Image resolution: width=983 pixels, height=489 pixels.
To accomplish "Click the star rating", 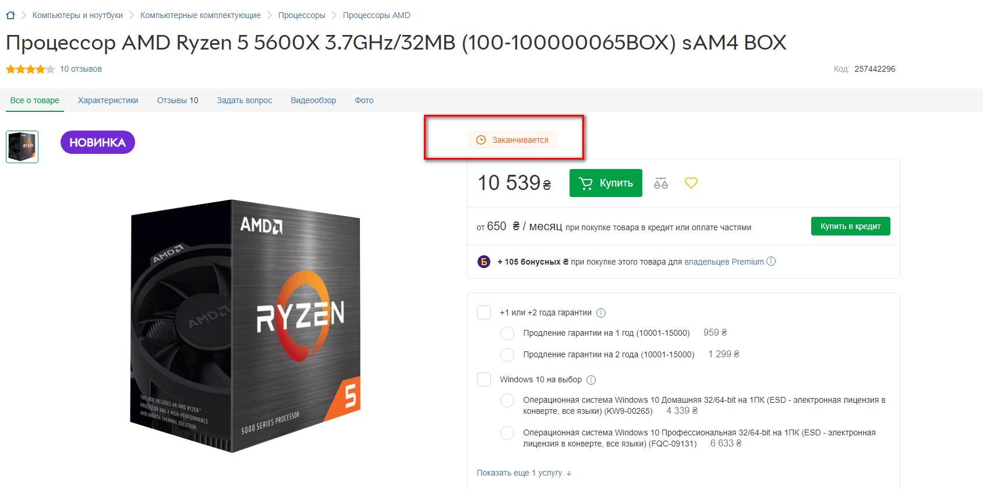I will pyautogui.click(x=30, y=69).
